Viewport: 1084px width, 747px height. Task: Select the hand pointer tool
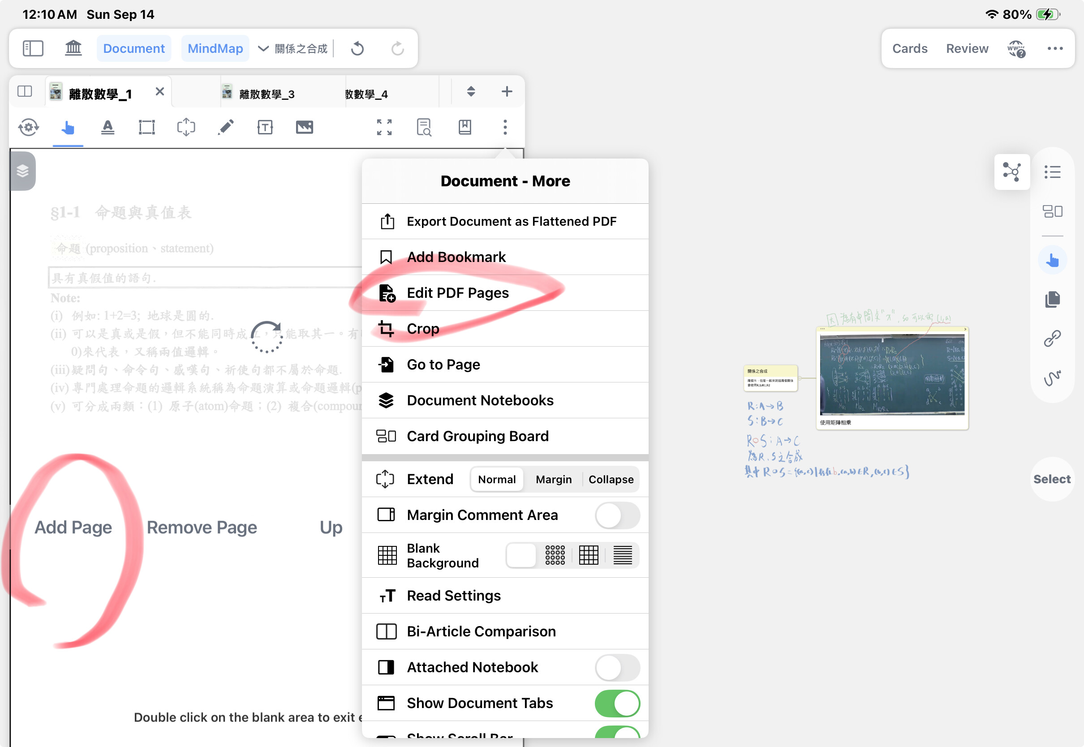[69, 127]
